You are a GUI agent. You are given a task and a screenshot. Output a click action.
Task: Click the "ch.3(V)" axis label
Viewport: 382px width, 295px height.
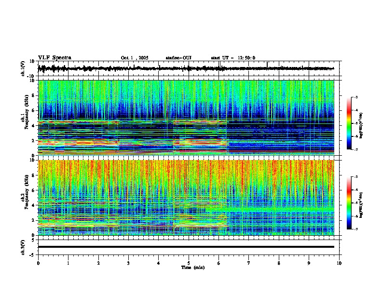click(x=23, y=248)
